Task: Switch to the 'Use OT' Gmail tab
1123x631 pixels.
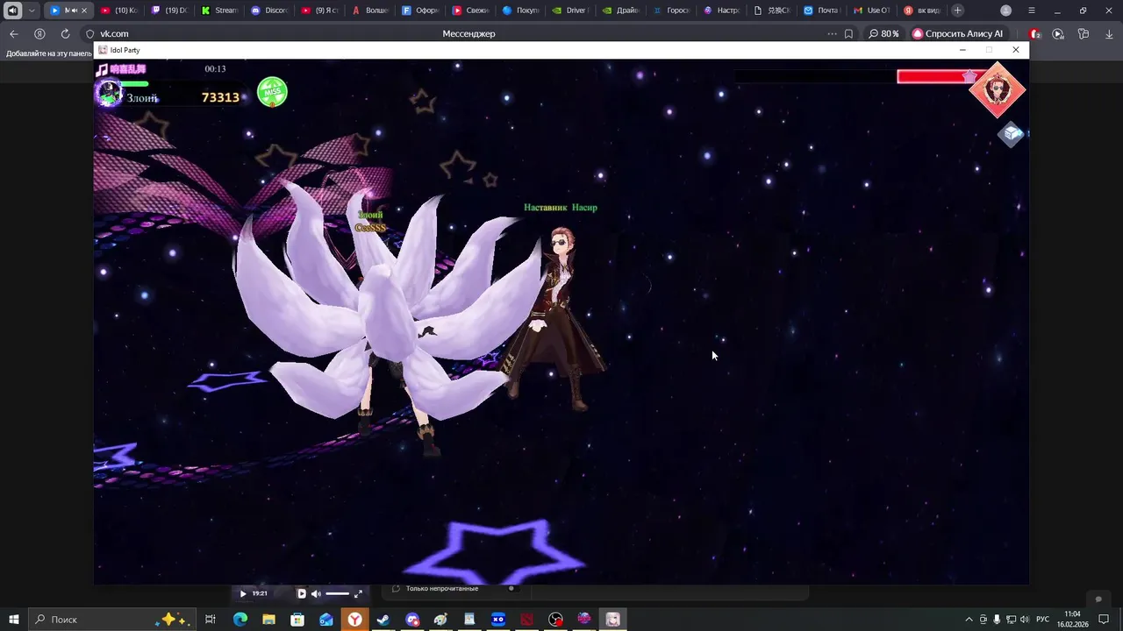Action: click(872, 11)
